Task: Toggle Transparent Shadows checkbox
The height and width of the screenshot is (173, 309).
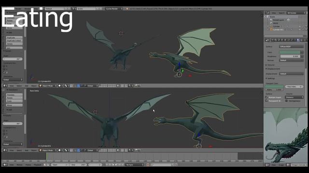Action: coord(267,101)
